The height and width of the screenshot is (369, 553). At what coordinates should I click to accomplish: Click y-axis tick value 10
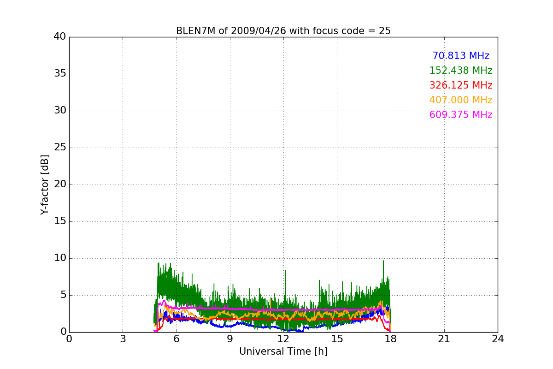pyautogui.click(x=60, y=258)
